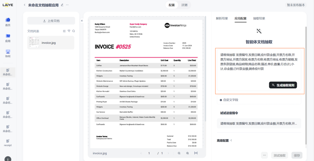
Task: Click the search icon in document list
Action: pos(74,31)
